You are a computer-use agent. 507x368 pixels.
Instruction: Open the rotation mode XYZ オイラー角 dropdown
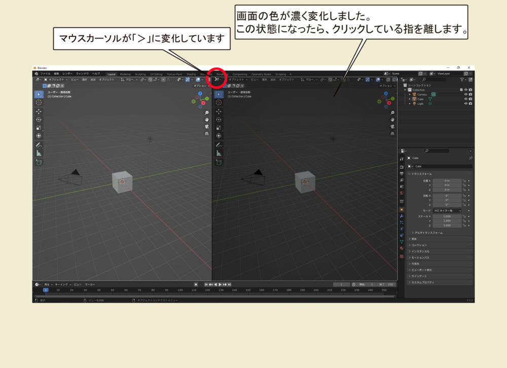(447, 210)
